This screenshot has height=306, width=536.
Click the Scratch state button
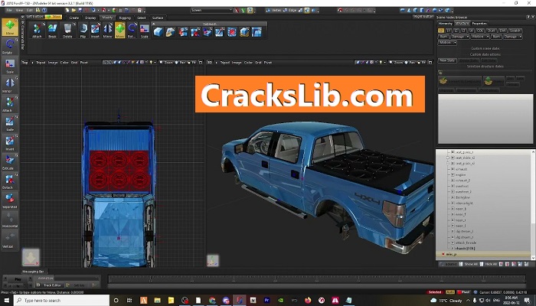[x=515, y=31]
